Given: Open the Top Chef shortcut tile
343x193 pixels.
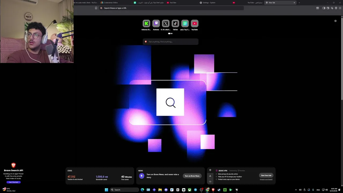Looking at the screenshot, I should pos(185,24).
